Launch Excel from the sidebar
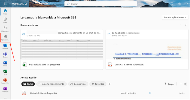Viewport: 190px width, 100px height. (x=5, y=72)
